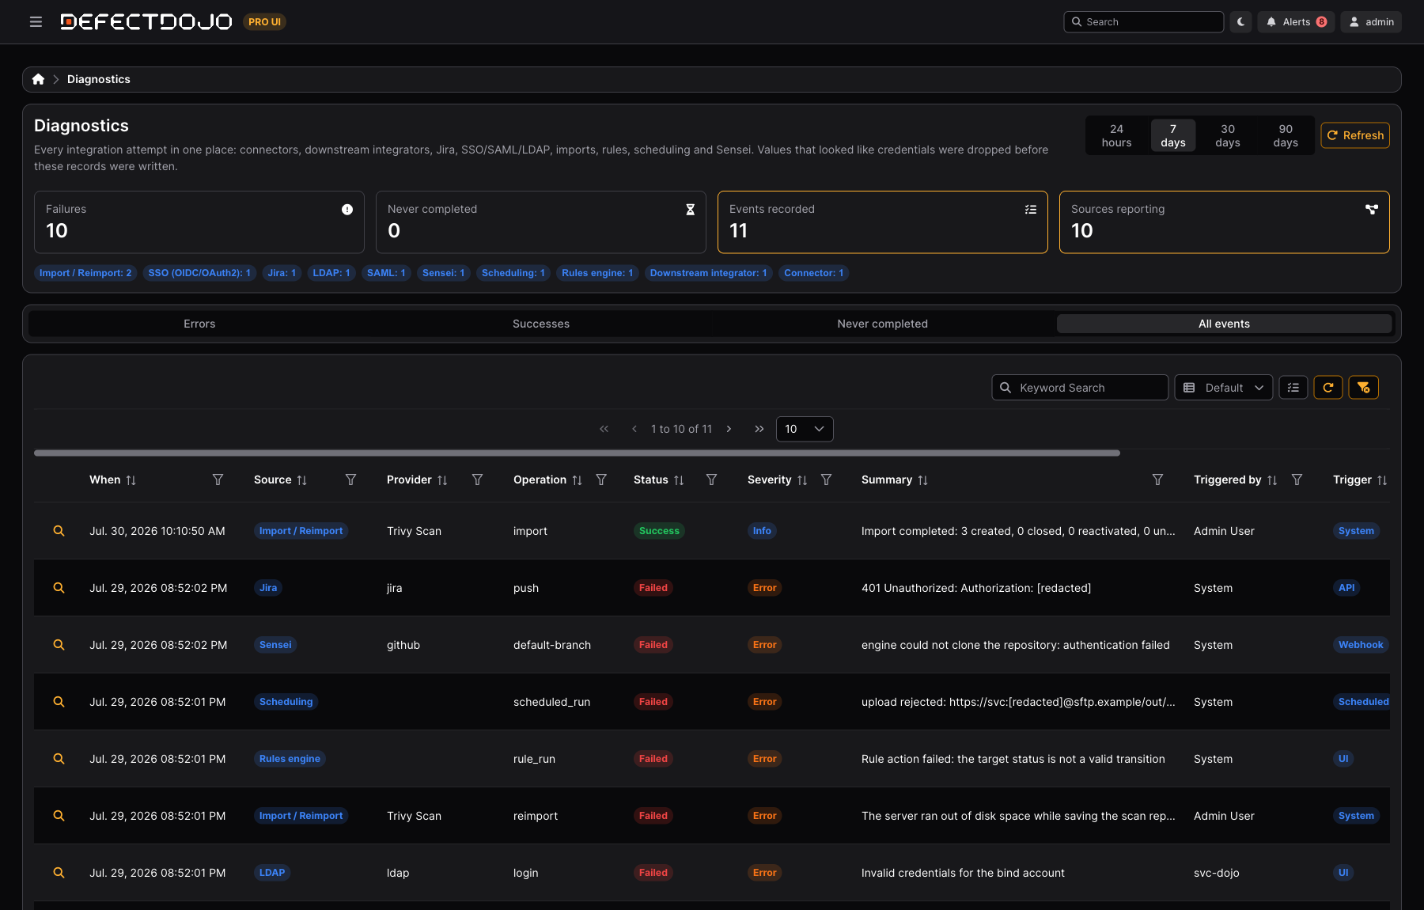1424x910 pixels.
Task: Sort by the When column
Action: (x=131, y=480)
